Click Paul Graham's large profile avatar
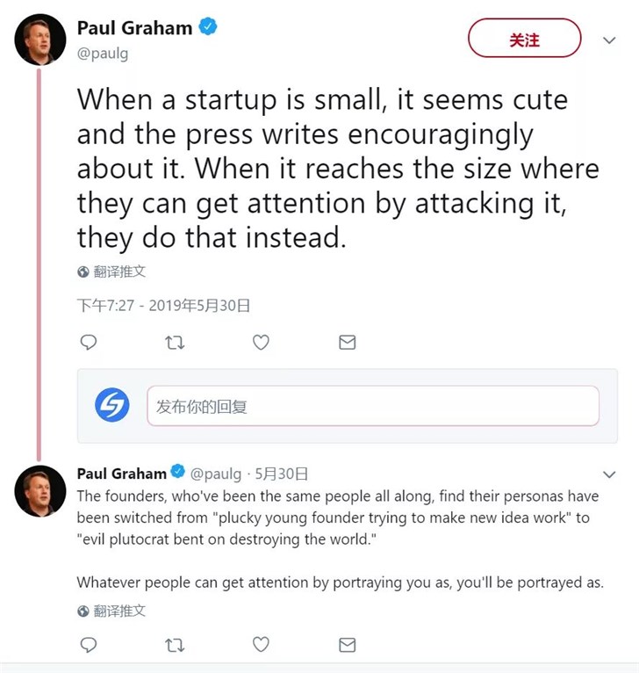The image size is (639, 673). tap(40, 40)
